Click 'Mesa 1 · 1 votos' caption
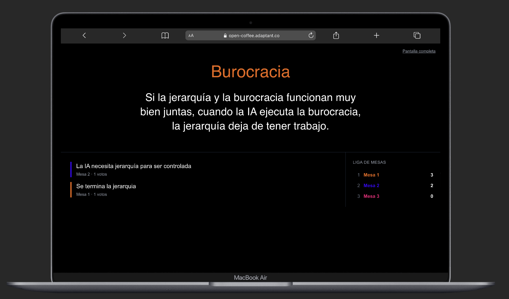The width and height of the screenshot is (509, 299). [91, 194]
